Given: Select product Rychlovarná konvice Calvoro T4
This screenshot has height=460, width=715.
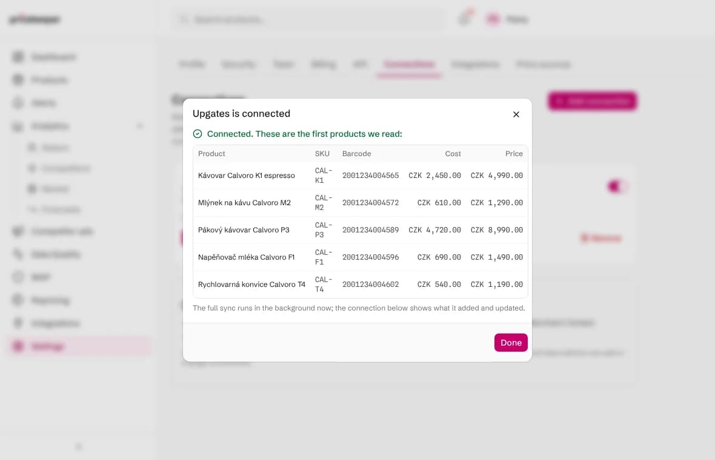Looking at the screenshot, I should [x=251, y=284].
